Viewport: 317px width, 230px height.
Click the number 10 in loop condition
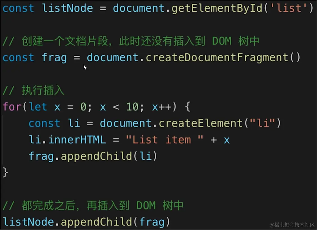click(132, 107)
